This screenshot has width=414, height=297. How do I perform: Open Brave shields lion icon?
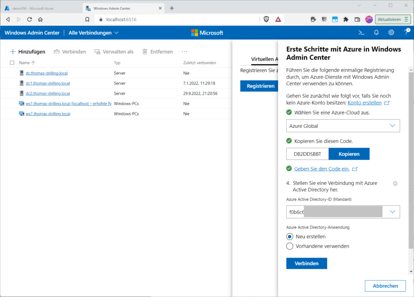pyautogui.click(x=266, y=19)
